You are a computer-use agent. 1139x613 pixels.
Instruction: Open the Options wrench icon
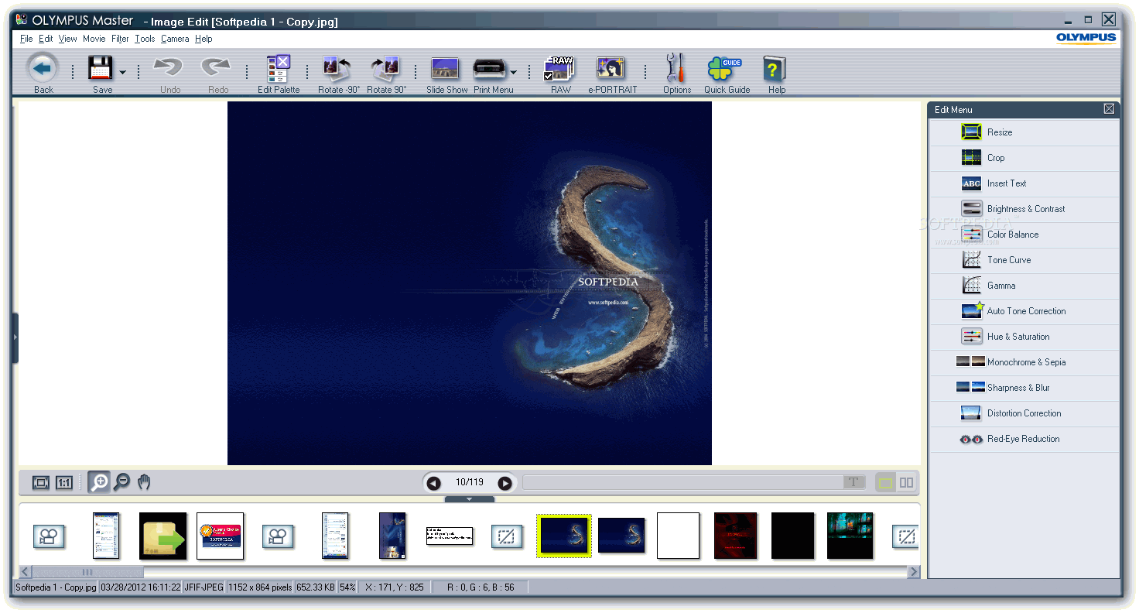tap(676, 68)
